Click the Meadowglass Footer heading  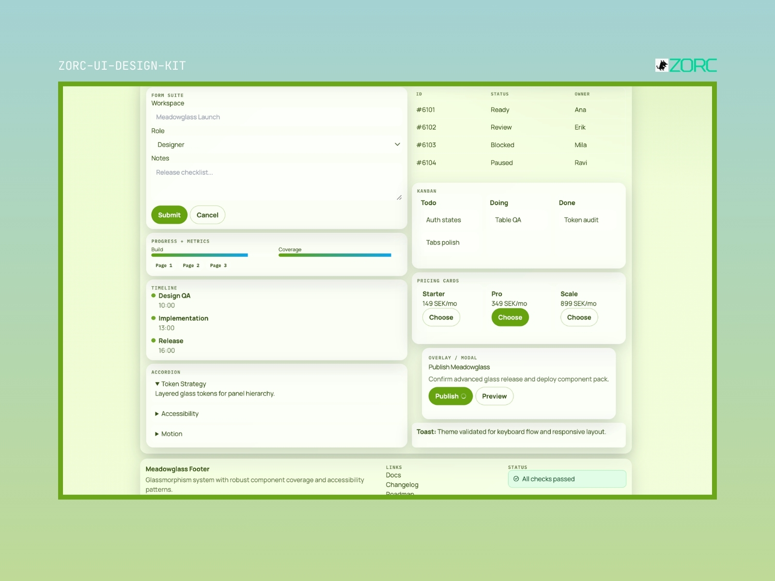pos(177,469)
